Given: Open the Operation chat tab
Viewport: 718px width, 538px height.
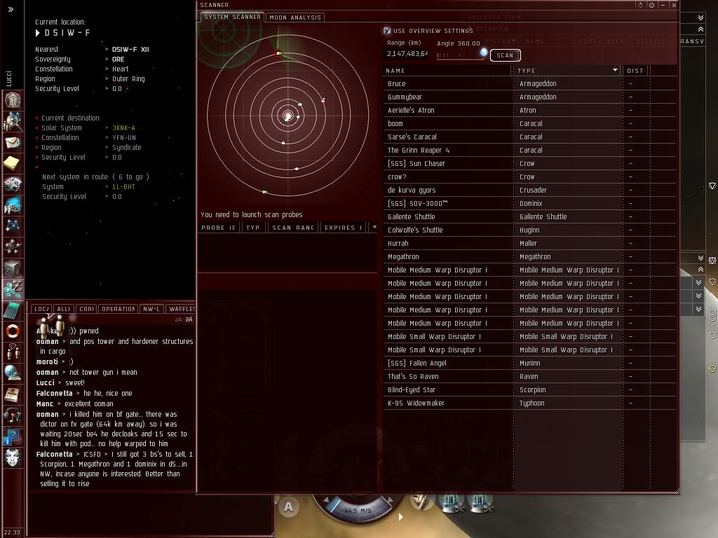Looking at the screenshot, I should pyautogui.click(x=118, y=309).
